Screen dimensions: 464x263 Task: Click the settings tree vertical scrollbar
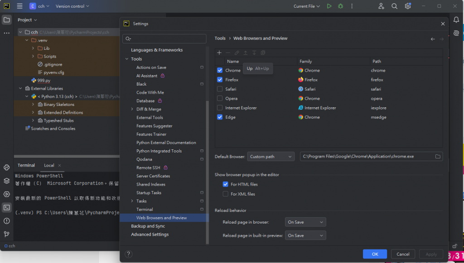207,172
